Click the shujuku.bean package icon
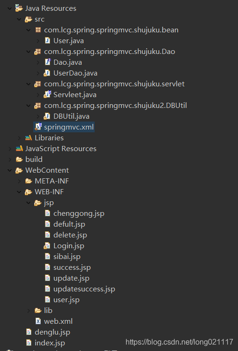Screen dimensions: 238x351 pos(38,30)
